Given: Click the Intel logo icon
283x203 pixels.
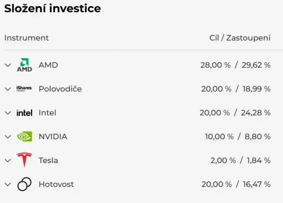Looking at the screenshot, I should [x=24, y=113].
